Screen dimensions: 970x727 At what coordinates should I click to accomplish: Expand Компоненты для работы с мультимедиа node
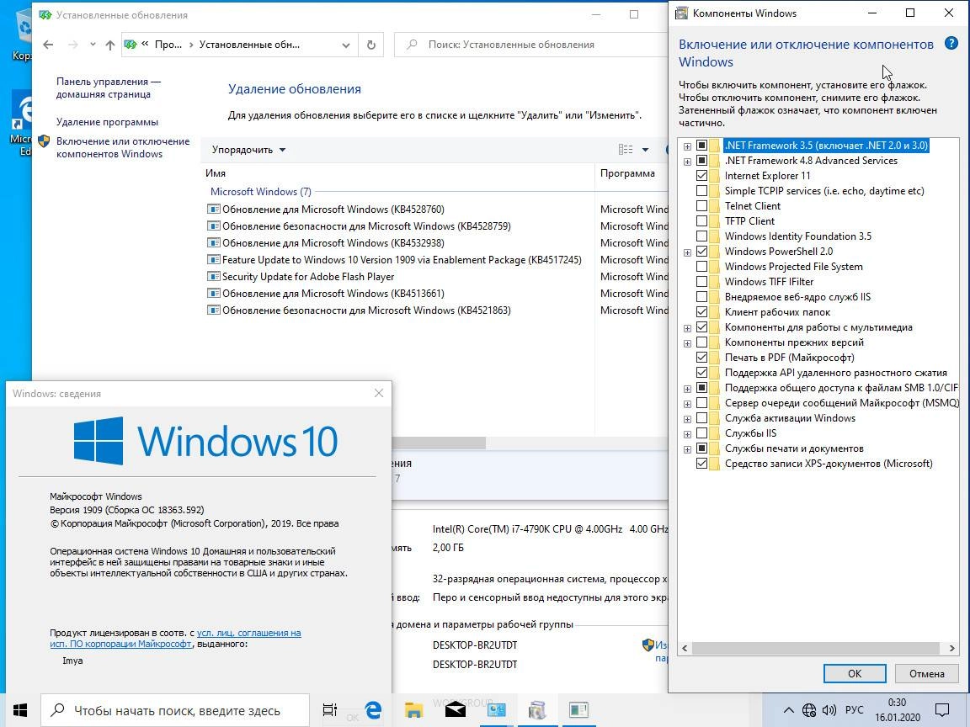click(x=687, y=327)
